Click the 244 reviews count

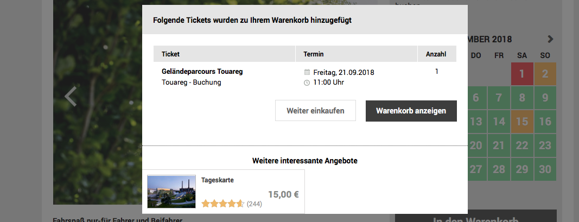pos(254,204)
